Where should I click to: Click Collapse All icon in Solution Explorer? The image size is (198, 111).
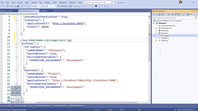click(175, 14)
